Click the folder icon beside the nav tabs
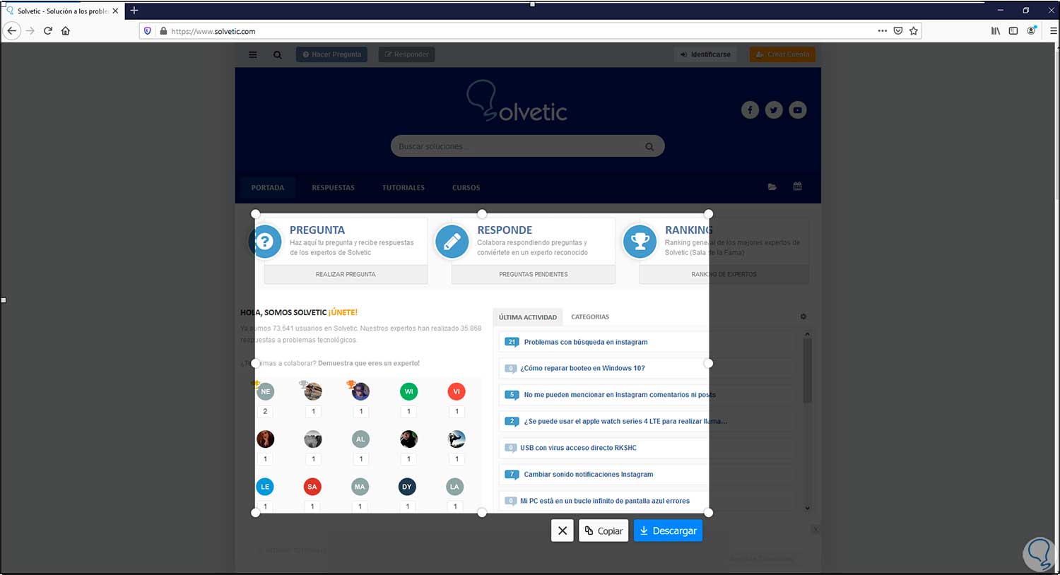The height and width of the screenshot is (575, 1060). coord(772,186)
